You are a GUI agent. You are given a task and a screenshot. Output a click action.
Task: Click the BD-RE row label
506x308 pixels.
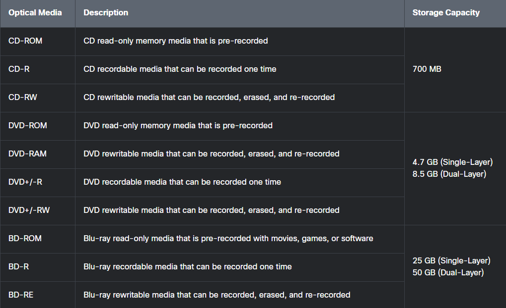click(21, 295)
